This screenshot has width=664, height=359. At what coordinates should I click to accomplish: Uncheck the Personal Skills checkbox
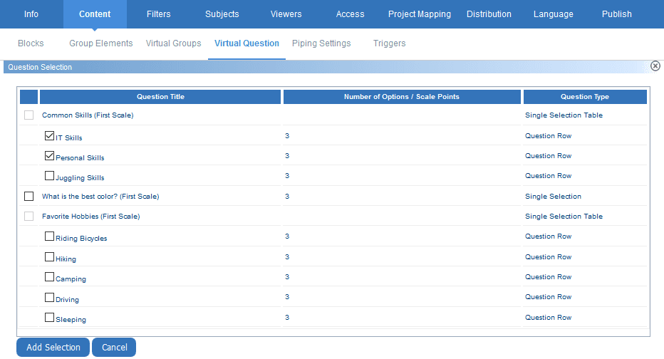coord(50,156)
